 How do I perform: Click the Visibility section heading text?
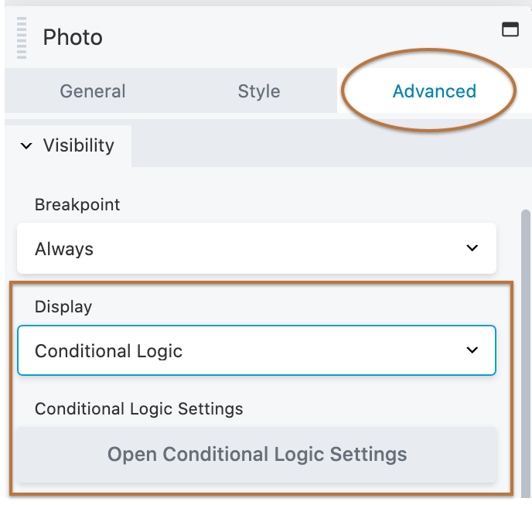(78, 145)
